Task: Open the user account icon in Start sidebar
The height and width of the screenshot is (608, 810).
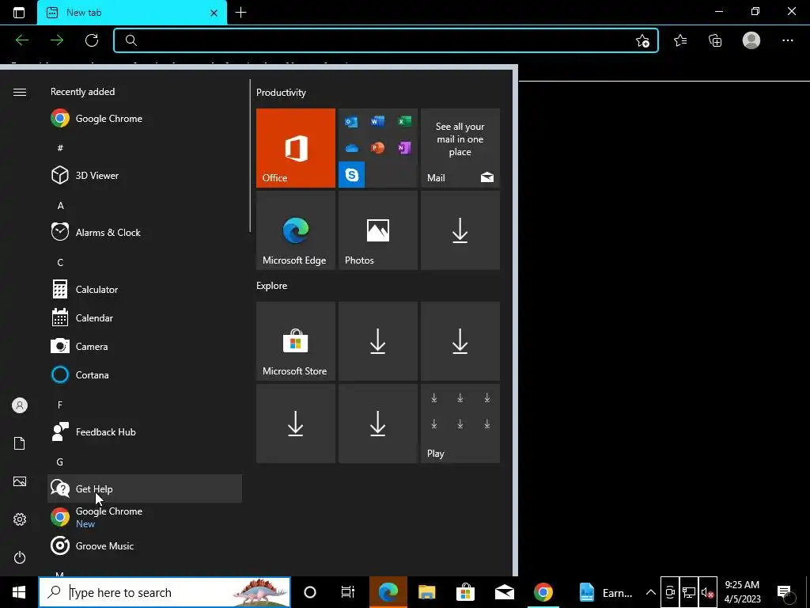Action: pos(20,405)
